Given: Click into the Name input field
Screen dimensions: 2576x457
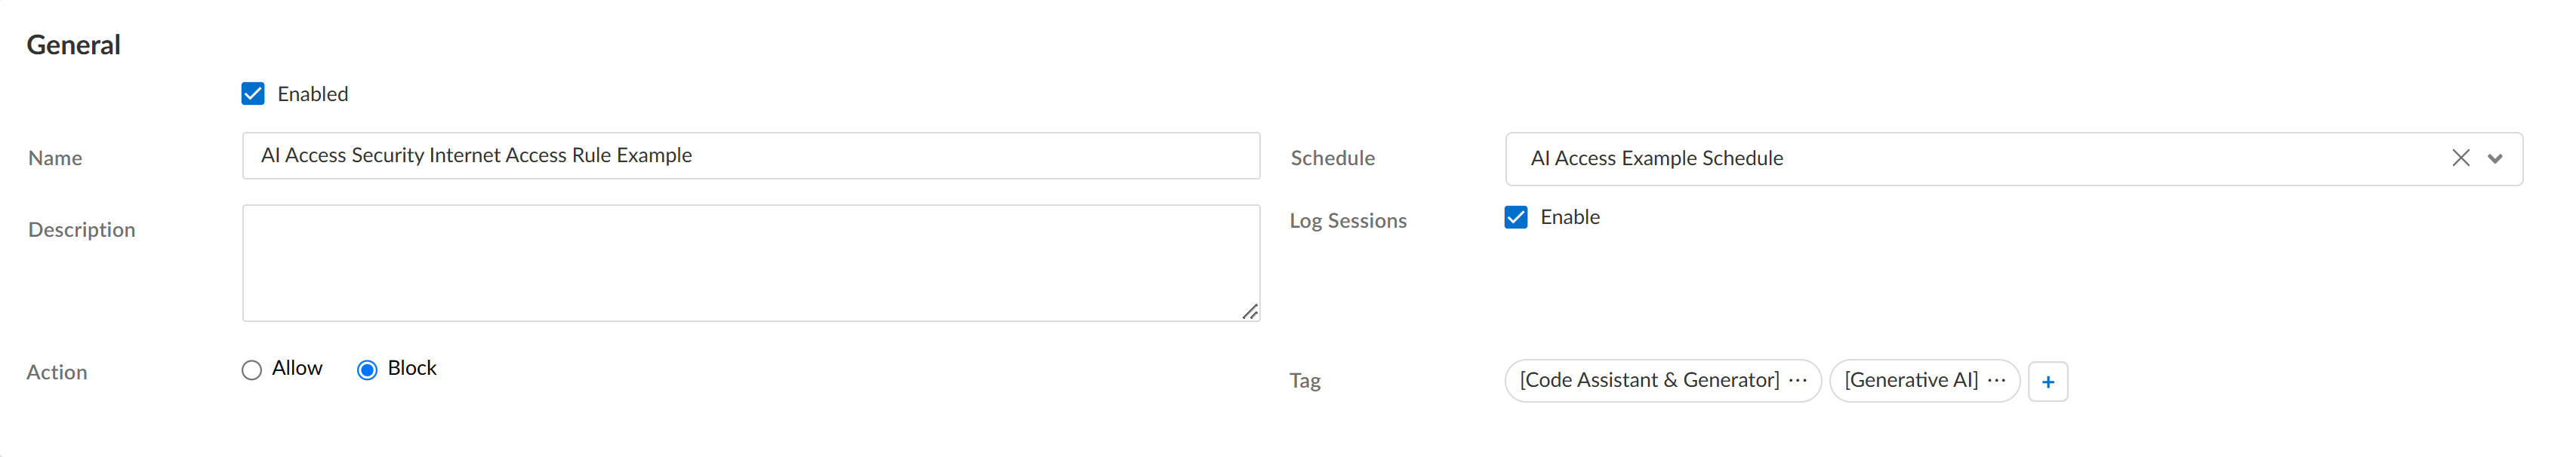Looking at the screenshot, I should [x=750, y=155].
